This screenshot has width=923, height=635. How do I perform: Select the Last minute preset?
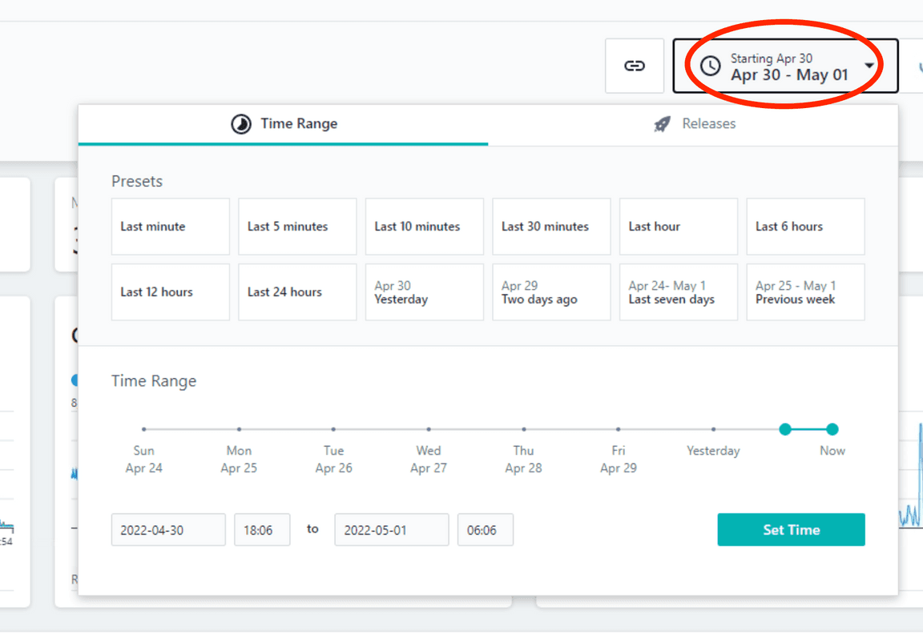tap(170, 227)
